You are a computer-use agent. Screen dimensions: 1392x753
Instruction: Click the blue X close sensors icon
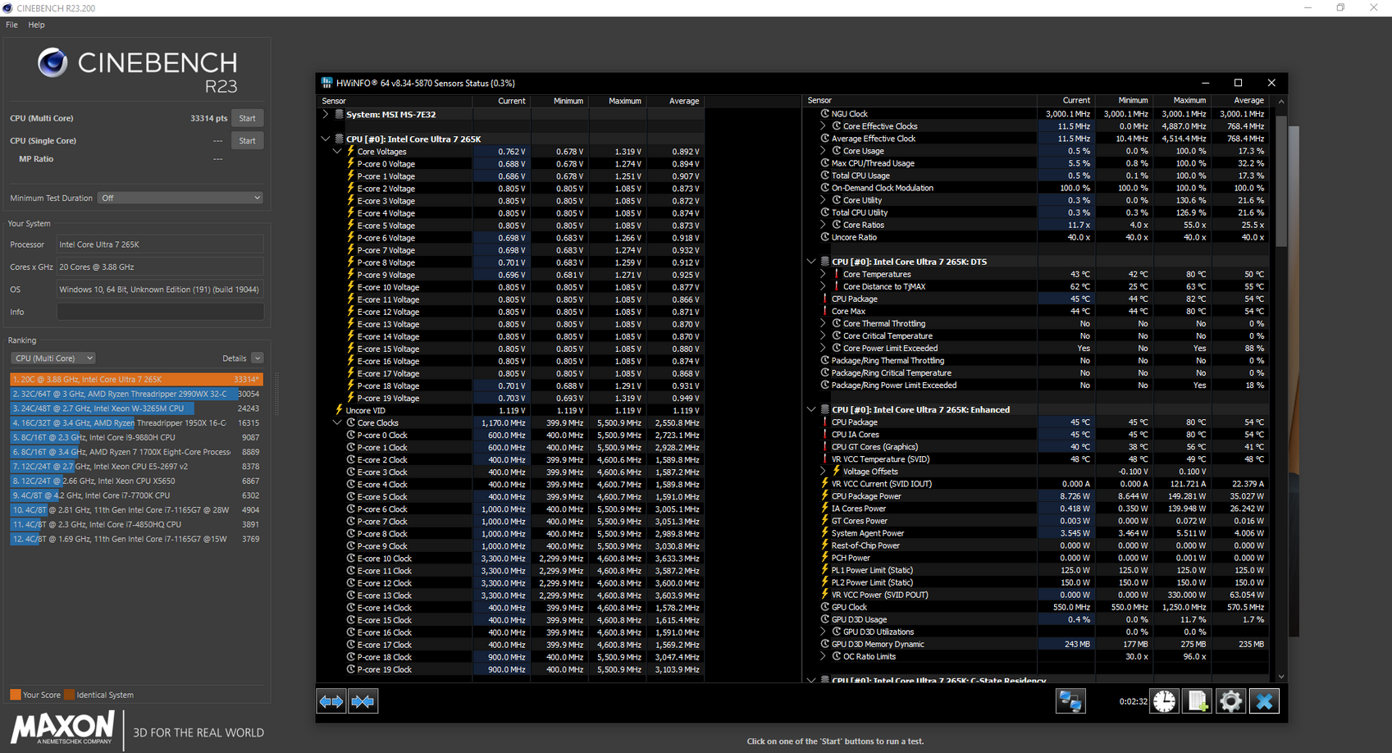coord(1264,701)
